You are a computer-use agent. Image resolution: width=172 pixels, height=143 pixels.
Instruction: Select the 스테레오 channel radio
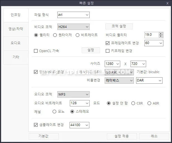[x=72, y=111]
